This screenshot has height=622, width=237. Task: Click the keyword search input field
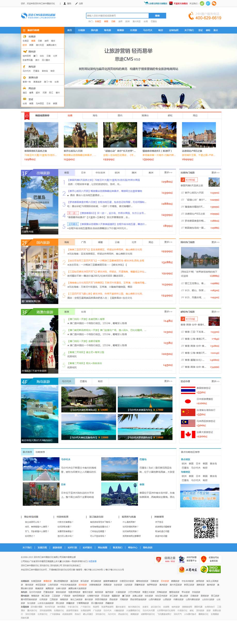coord(117,16)
